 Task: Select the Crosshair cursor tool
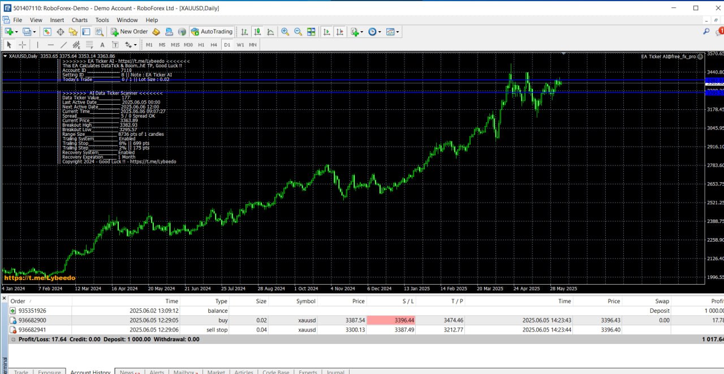pyautogui.click(x=23, y=45)
